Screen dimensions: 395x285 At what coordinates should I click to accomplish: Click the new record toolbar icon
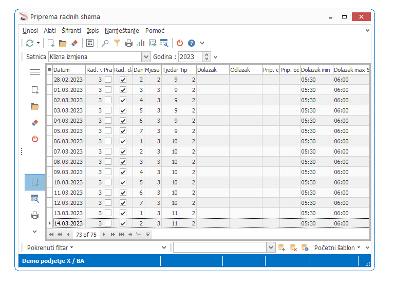pos(51,43)
